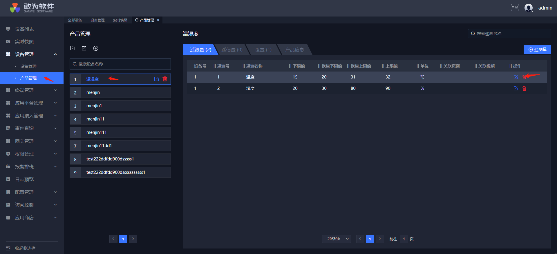Edit the 温度 telemetry row
Image resolution: width=557 pixels, height=254 pixels.
coord(516,77)
